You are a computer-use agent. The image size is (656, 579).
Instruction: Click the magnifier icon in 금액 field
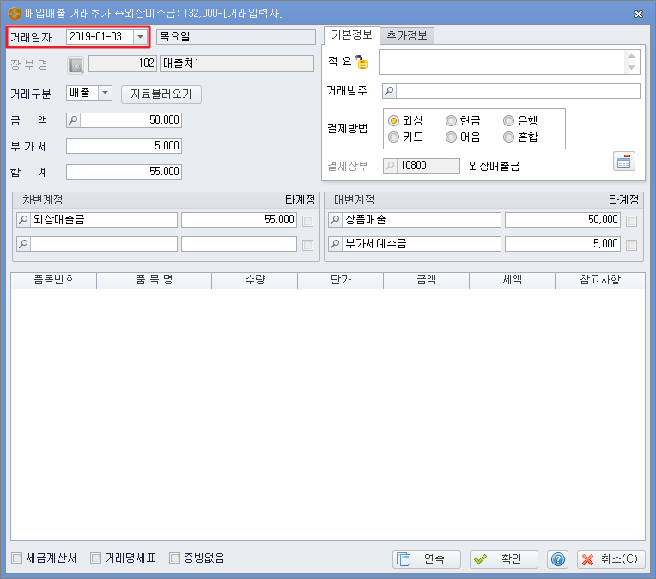[73, 120]
